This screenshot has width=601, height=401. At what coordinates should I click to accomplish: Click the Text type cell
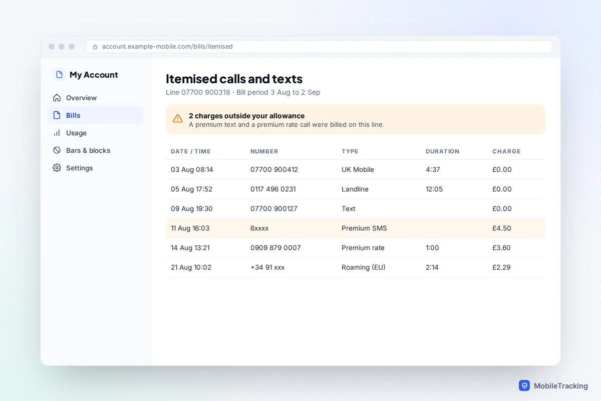tap(349, 209)
